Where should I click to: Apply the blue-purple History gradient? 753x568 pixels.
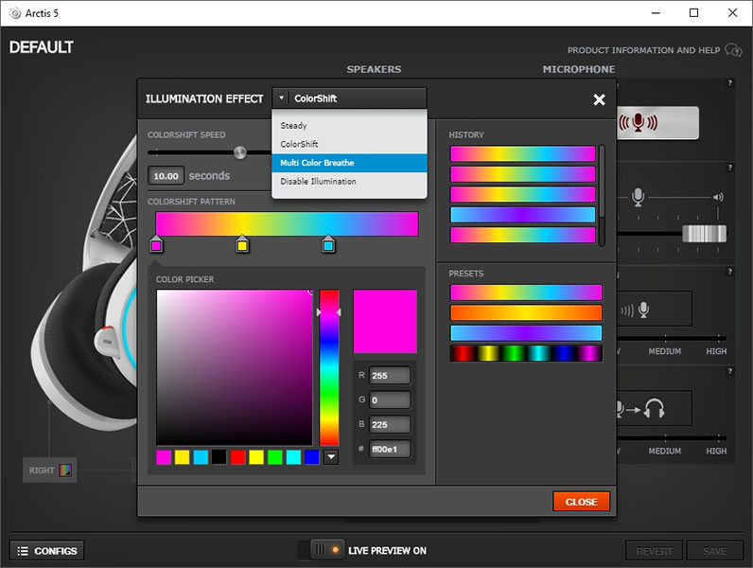(523, 214)
